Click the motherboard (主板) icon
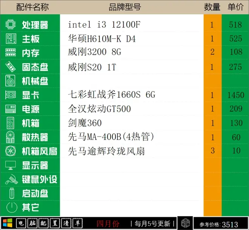249x230 pixels. (10, 39)
